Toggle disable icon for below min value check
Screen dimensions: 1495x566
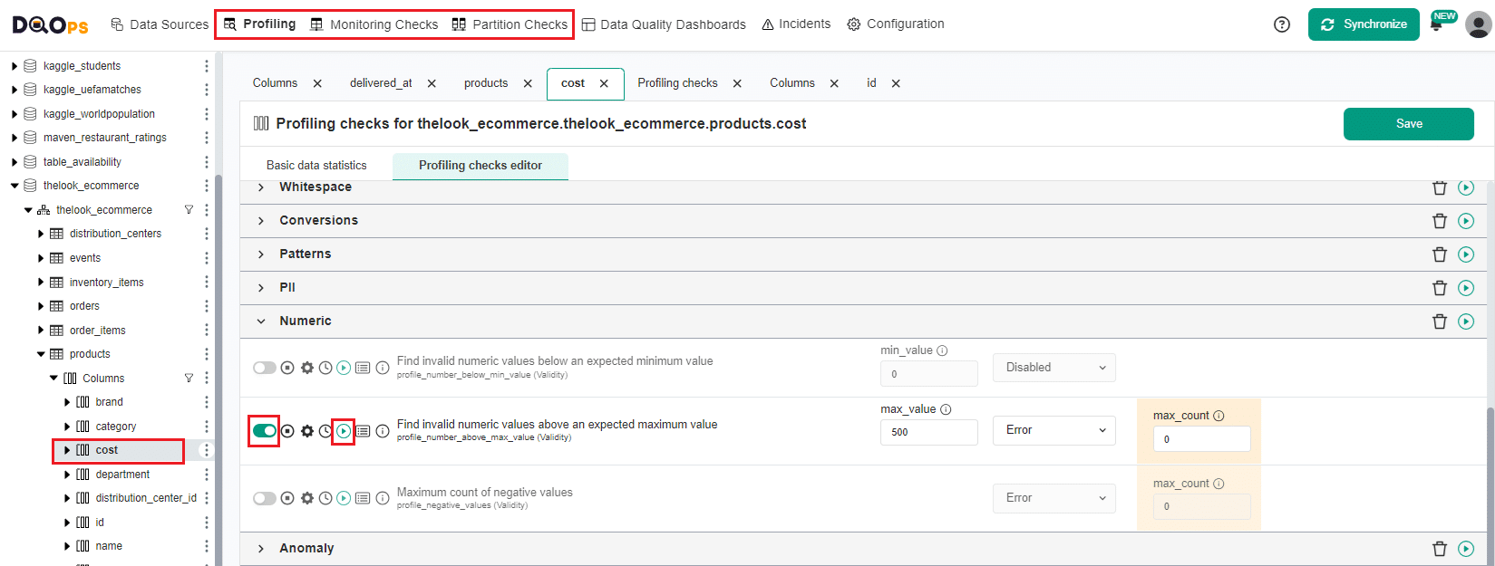click(287, 368)
